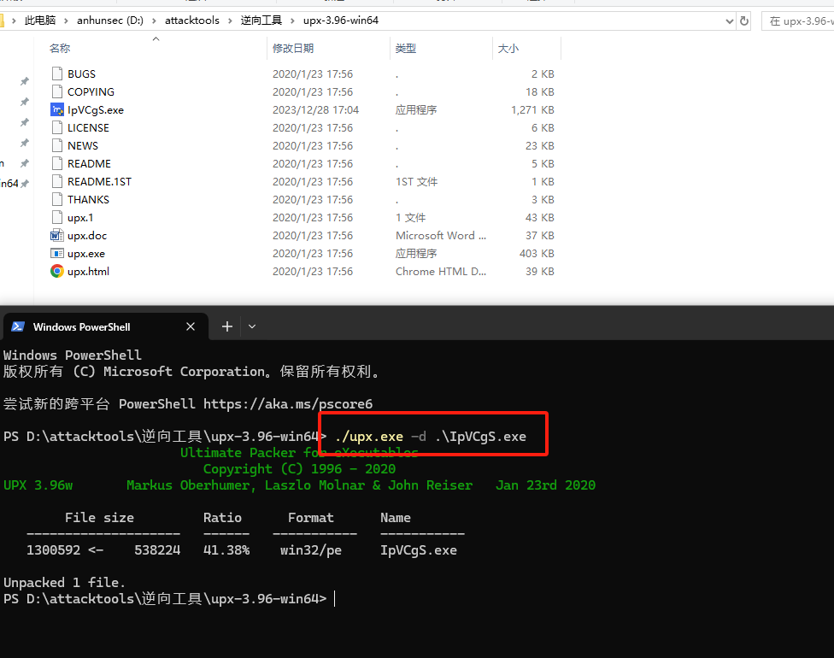Open the terminal profile dropdown arrow
834x658 pixels.
252,326
